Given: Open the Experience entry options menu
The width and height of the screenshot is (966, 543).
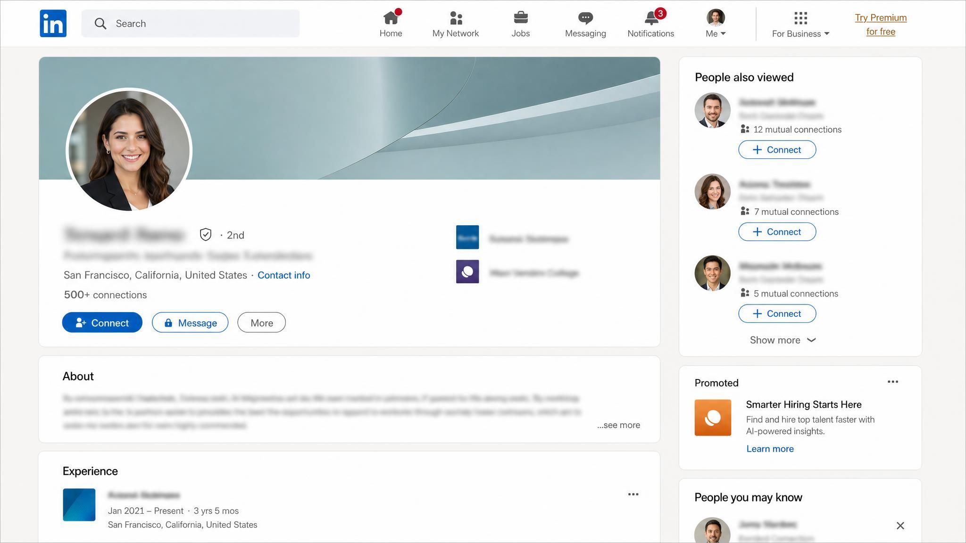Looking at the screenshot, I should [633, 494].
